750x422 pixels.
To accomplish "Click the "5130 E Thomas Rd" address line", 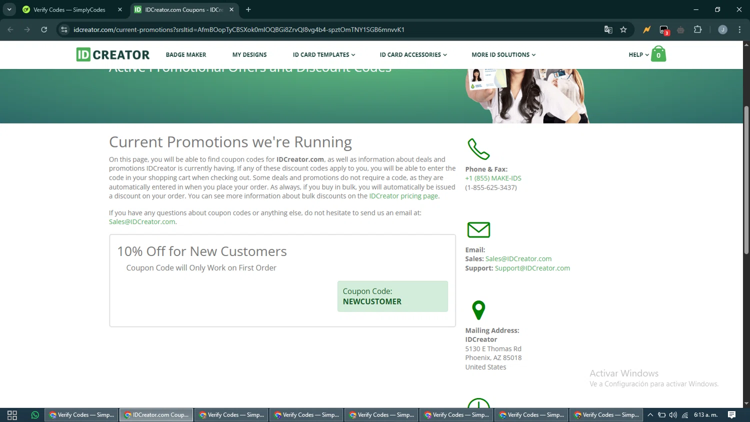I will 493,348.
